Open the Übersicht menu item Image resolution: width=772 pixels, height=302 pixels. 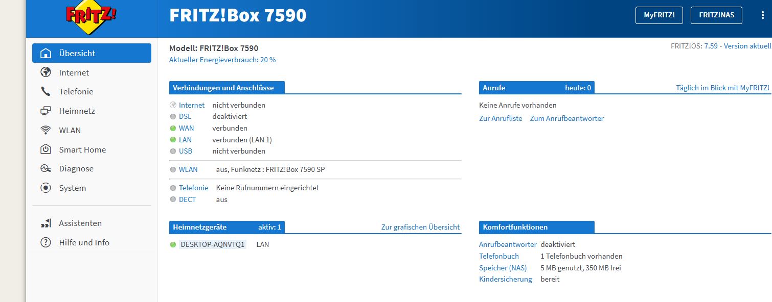(92, 53)
